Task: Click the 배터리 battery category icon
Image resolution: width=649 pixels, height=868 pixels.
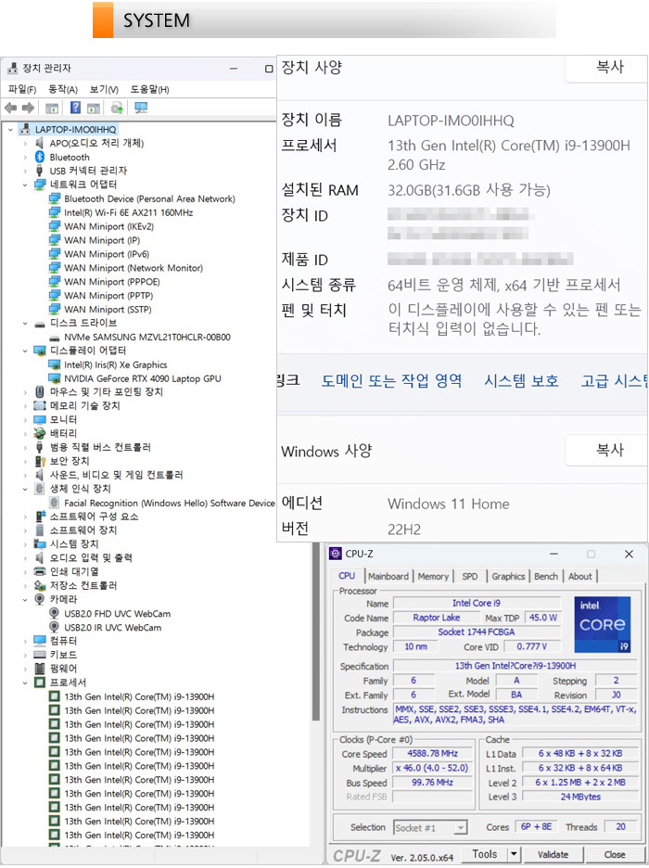Action: click(x=39, y=433)
